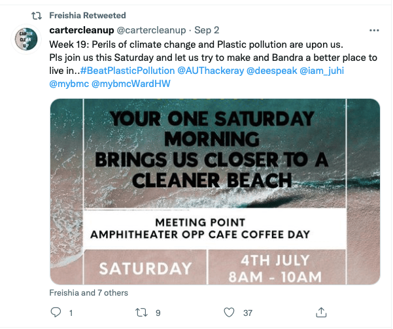Open the @mybmc mention
The width and height of the screenshot is (393, 329).
[x=69, y=84]
